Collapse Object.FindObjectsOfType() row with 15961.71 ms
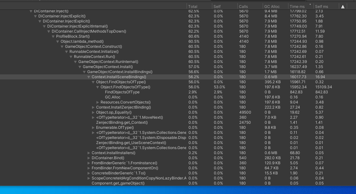Screen dimensions: 356x194 click(x=93, y=82)
